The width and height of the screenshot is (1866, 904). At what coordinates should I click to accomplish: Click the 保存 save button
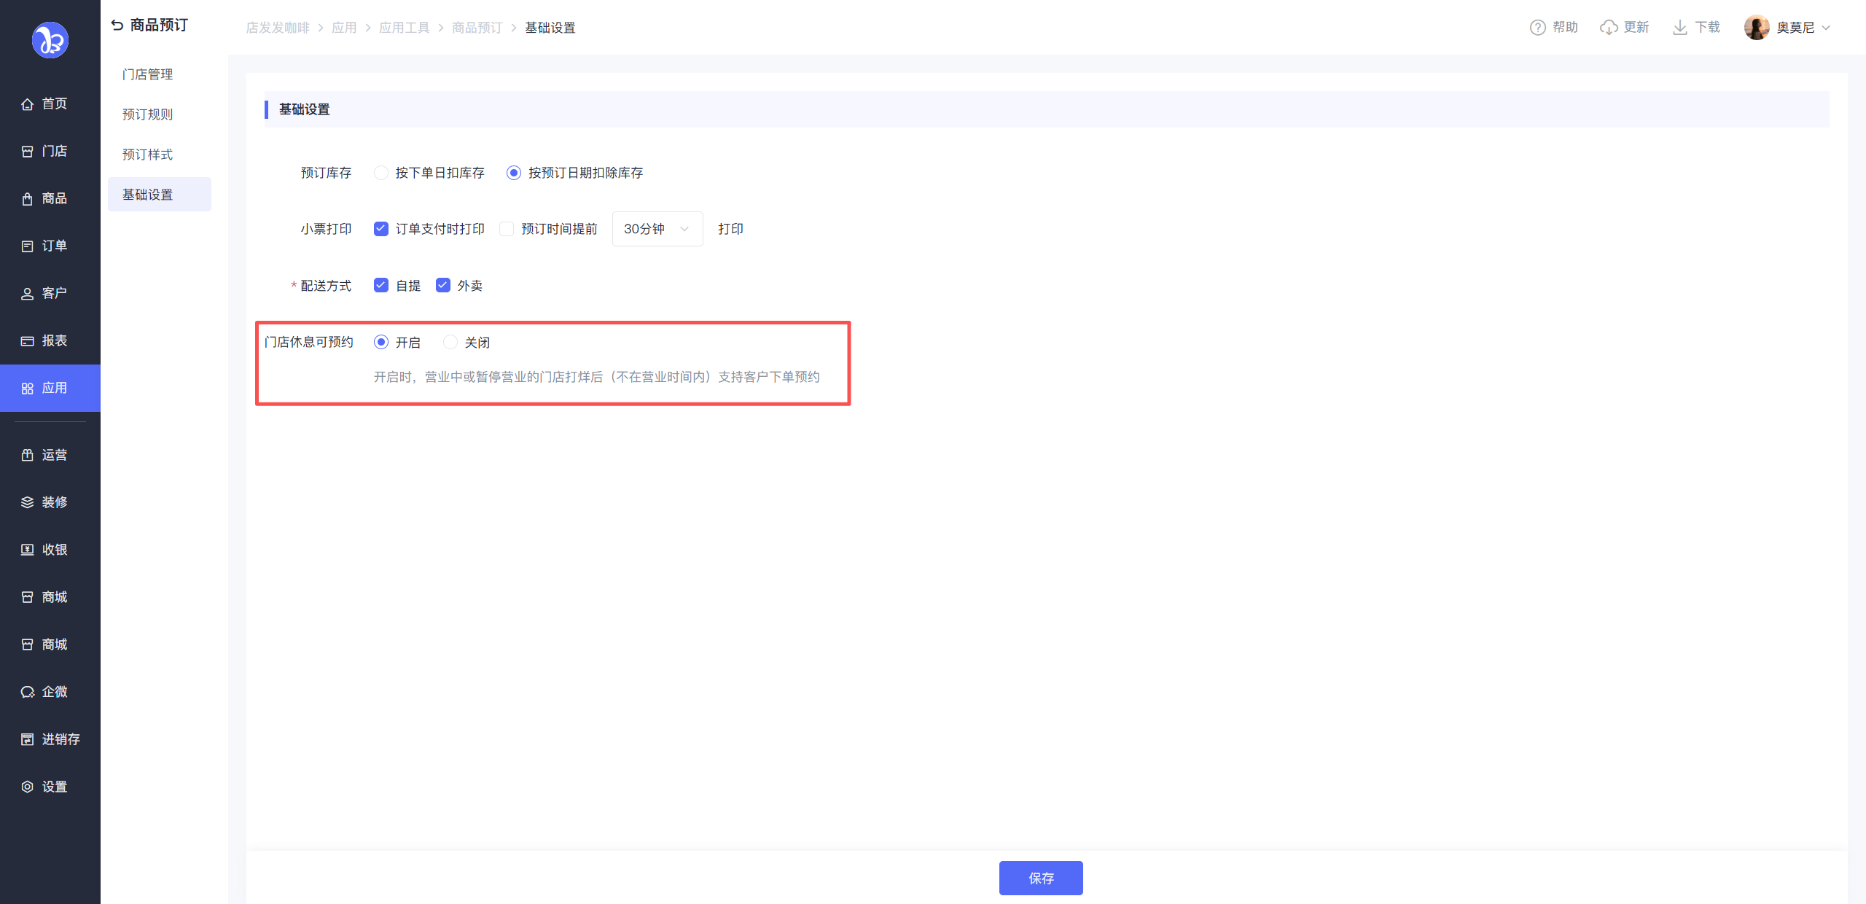1040,878
